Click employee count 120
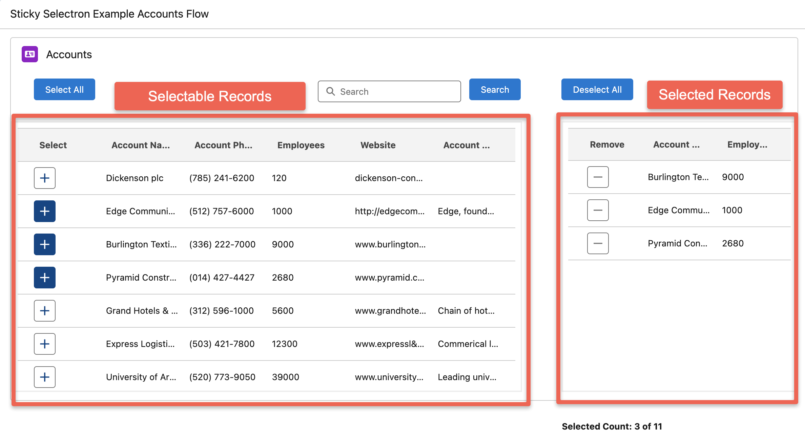This screenshot has height=438, width=805. tap(279, 178)
